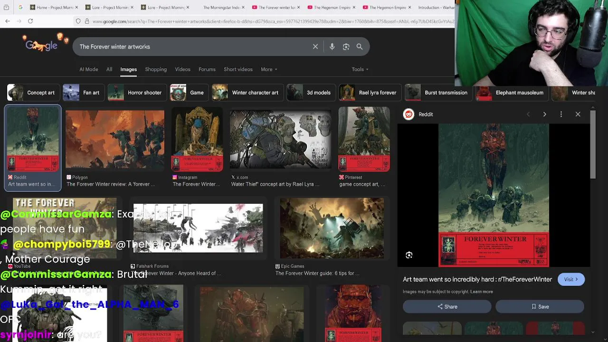The height and width of the screenshot is (342, 608).
Task: Open the Reddit image result thumbnail
Action: pyautogui.click(x=33, y=139)
